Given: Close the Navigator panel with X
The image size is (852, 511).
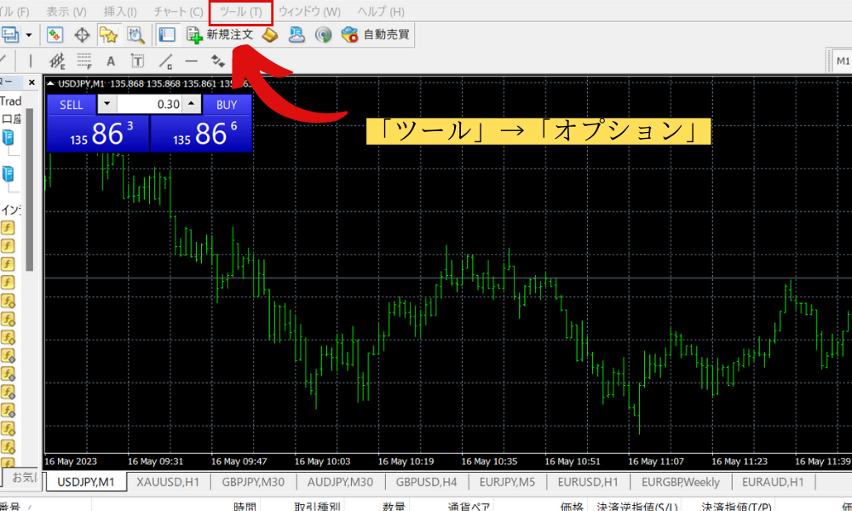Looking at the screenshot, I should [x=32, y=83].
